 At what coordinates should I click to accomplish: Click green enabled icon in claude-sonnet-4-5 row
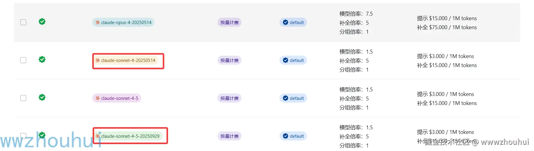[42, 97]
